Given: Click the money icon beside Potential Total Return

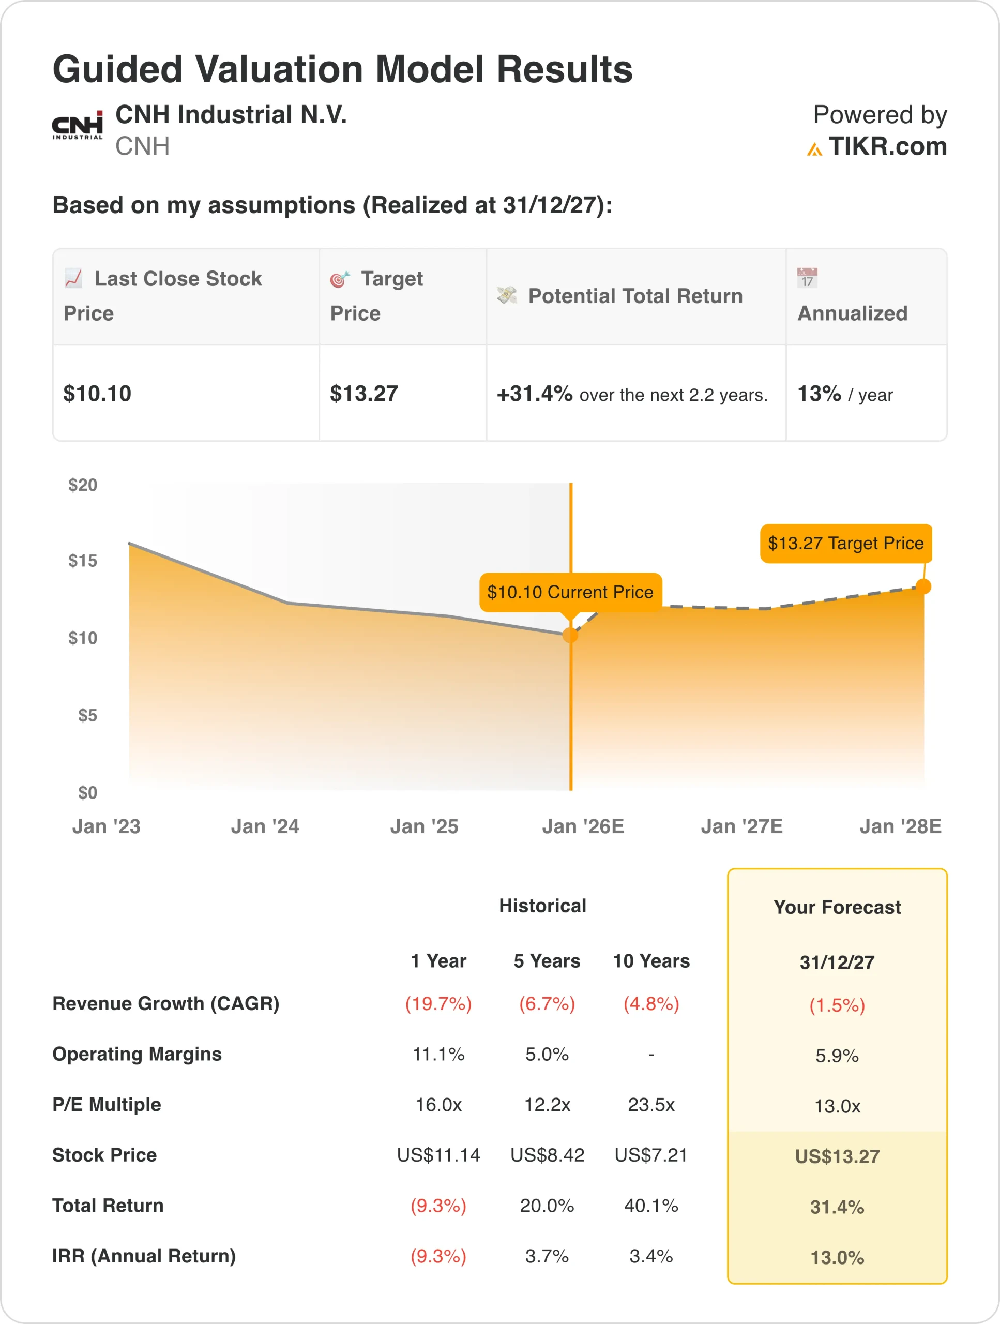Looking at the screenshot, I should pos(506,295).
